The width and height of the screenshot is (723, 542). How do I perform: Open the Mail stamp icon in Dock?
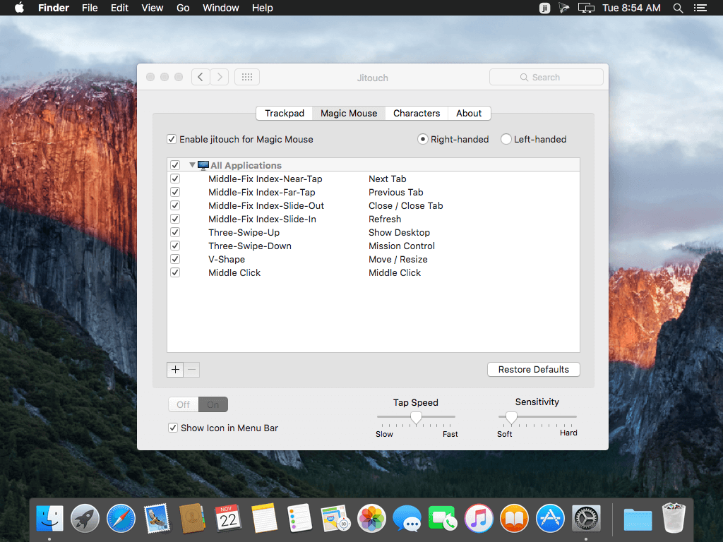click(157, 518)
